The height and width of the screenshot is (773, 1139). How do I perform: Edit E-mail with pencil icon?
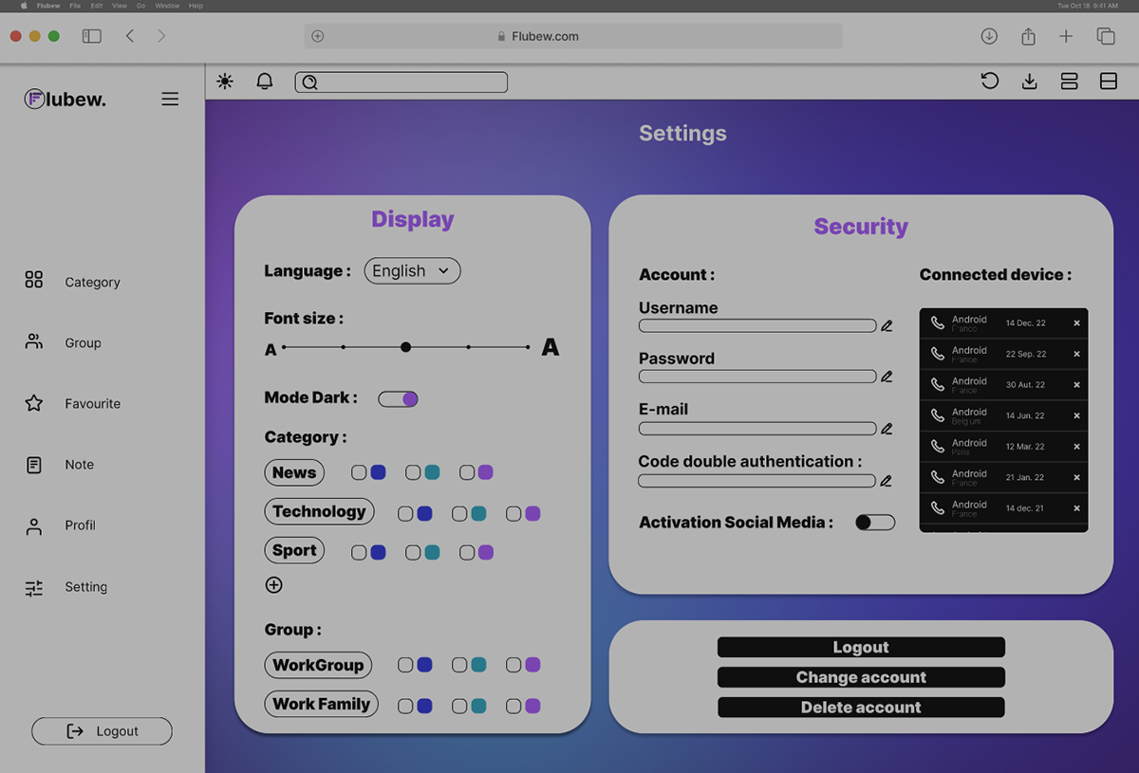coord(887,429)
